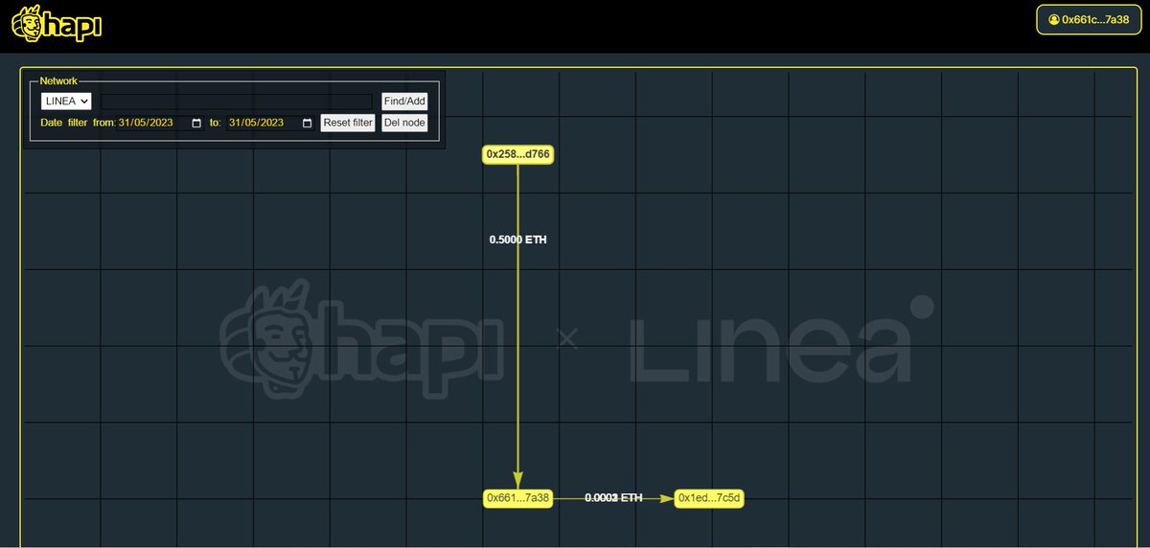The image size is (1150, 548).
Task: Select node 0x1ed...7c5d
Action: click(709, 498)
